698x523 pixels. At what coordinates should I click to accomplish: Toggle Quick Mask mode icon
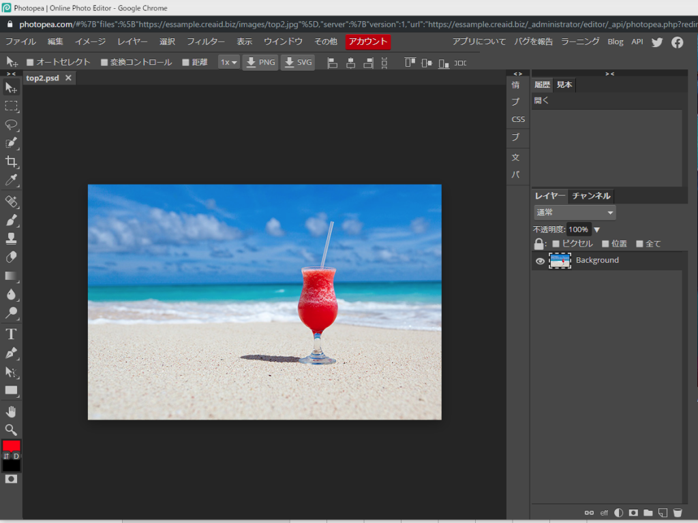[x=11, y=479]
